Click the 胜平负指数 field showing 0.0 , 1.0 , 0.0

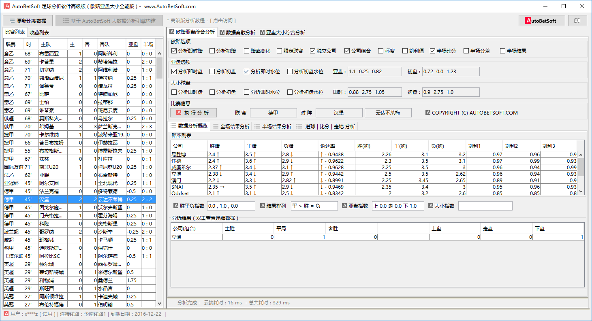[x=231, y=206]
